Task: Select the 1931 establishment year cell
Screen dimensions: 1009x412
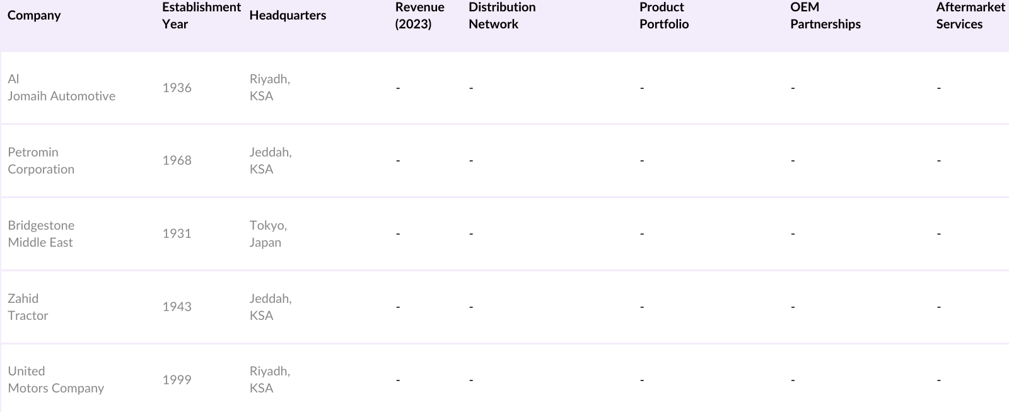Action: [x=177, y=233]
